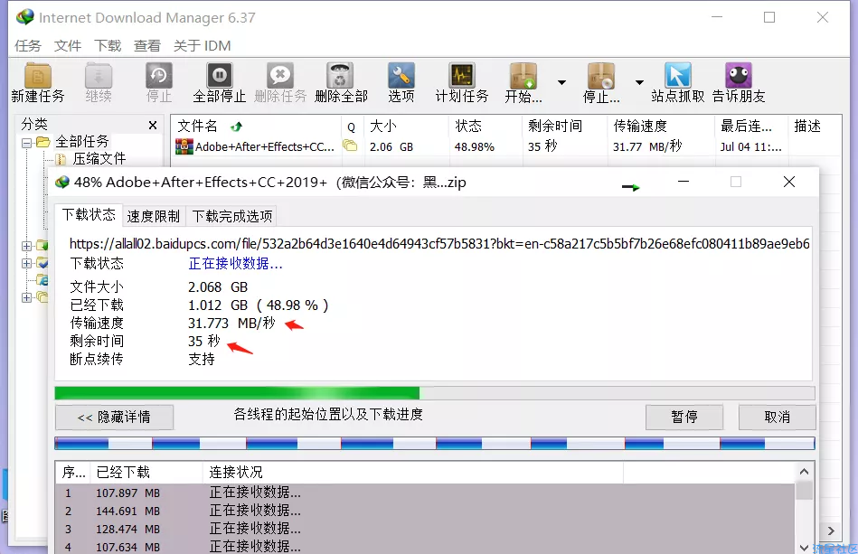
Task: Close the 分类 categories panel
Action: (x=153, y=126)
